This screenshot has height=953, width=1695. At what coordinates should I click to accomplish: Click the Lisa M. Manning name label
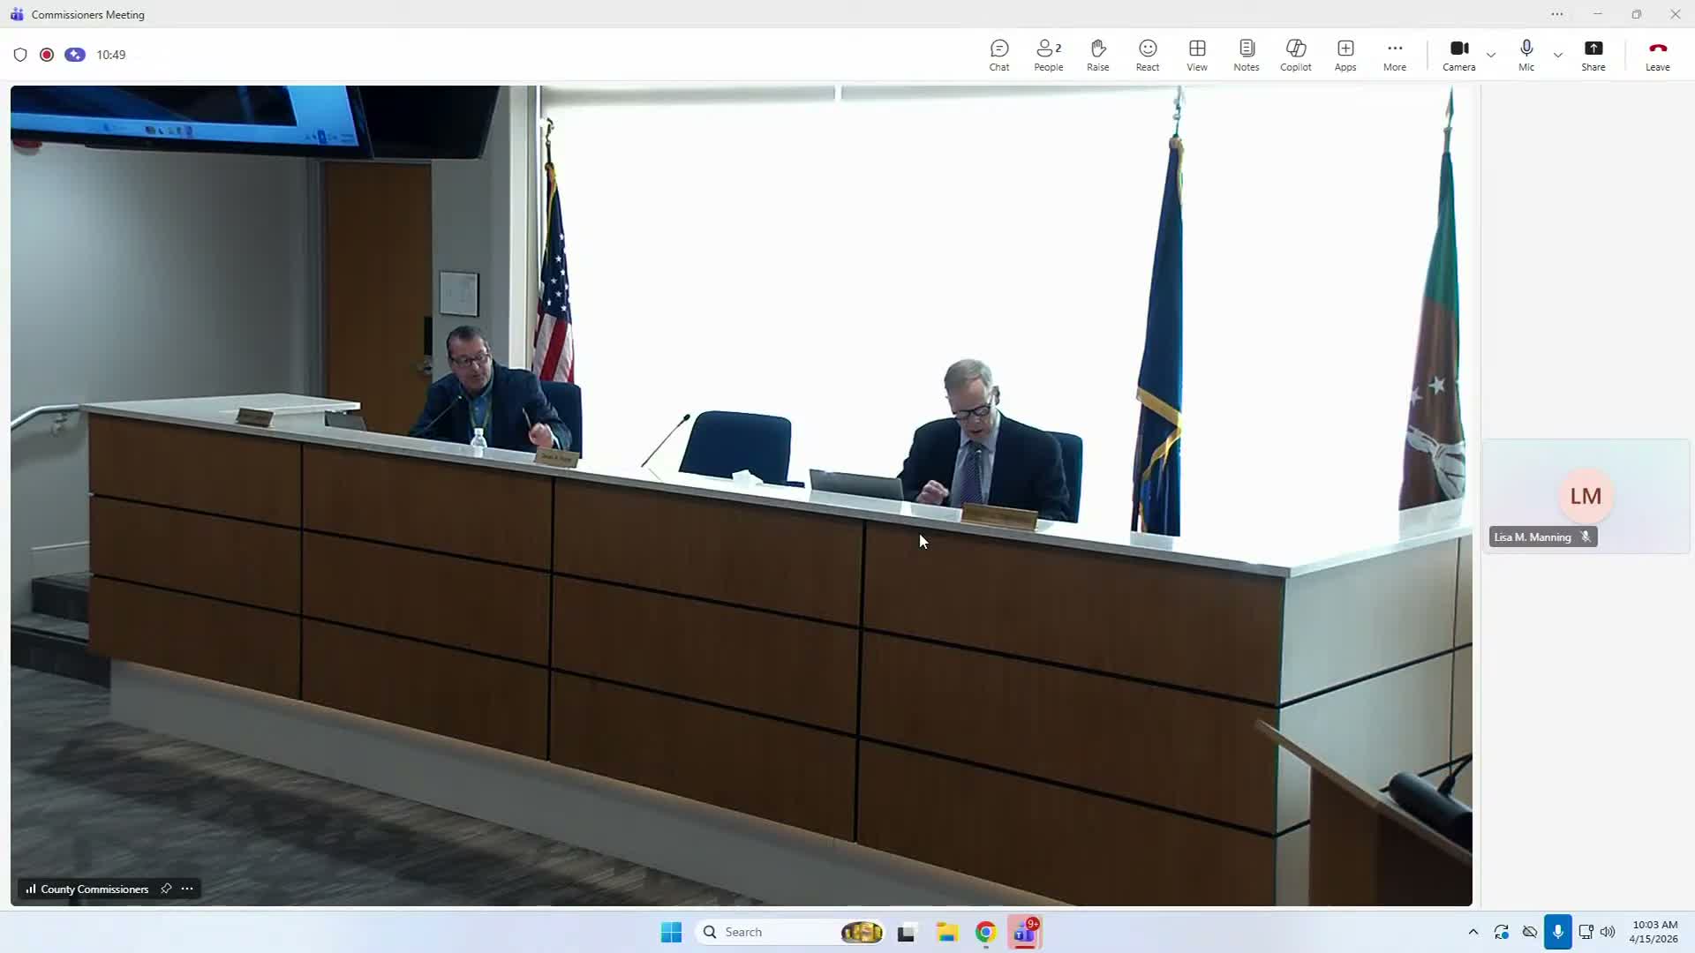1533,537
